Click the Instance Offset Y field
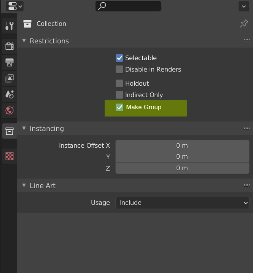Screen dimensions: 253x273 182,157
